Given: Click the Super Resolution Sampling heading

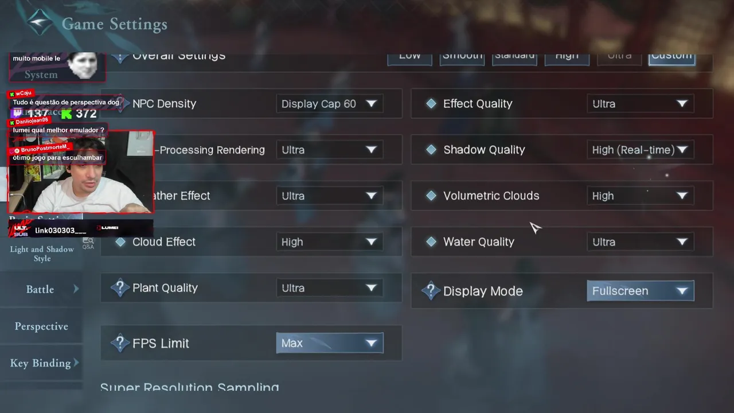Looking at the screenshot, I should point(189,387).
